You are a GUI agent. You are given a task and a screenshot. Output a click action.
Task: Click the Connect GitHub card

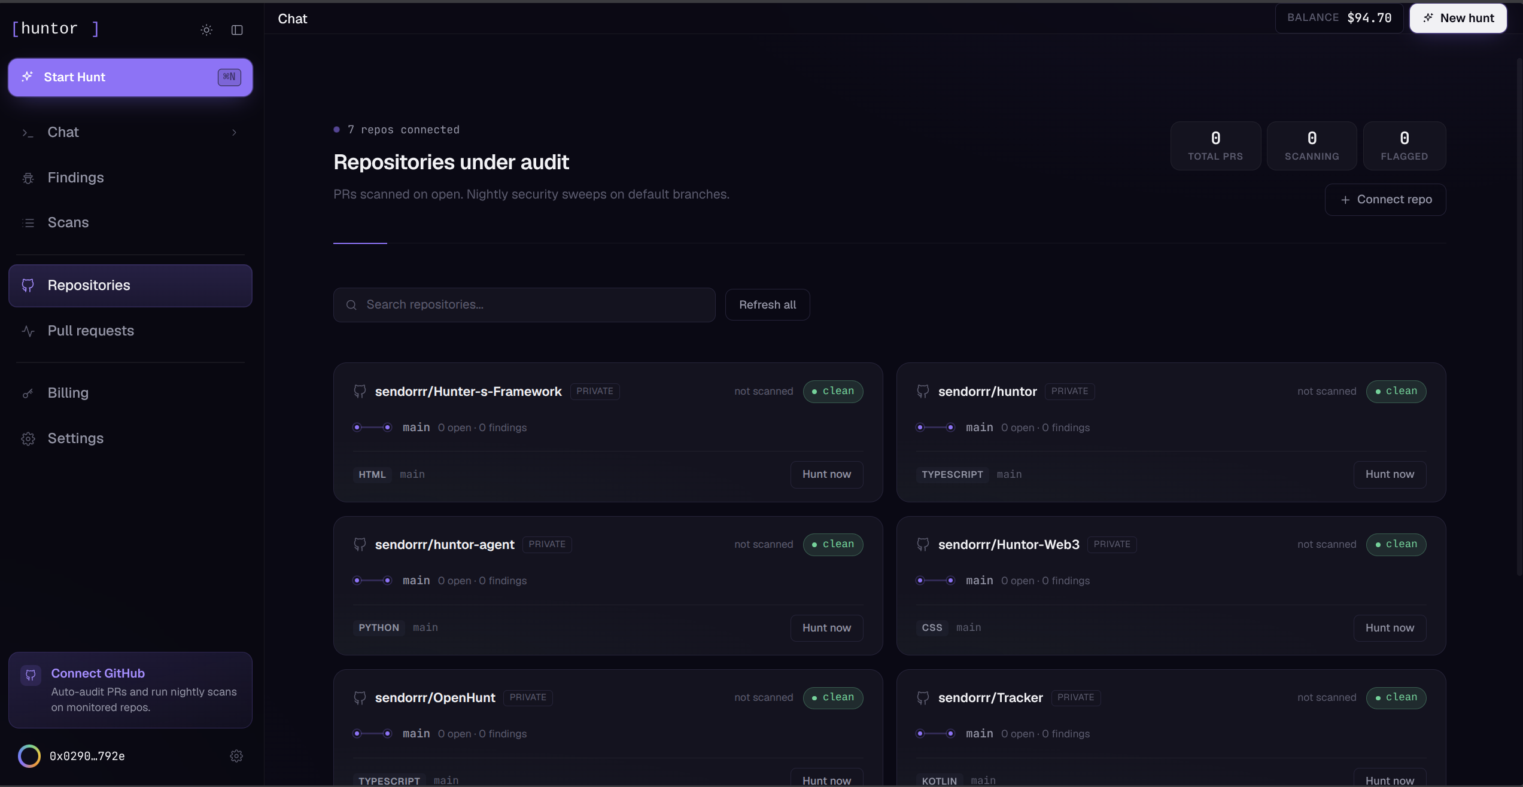pos(130,690)
